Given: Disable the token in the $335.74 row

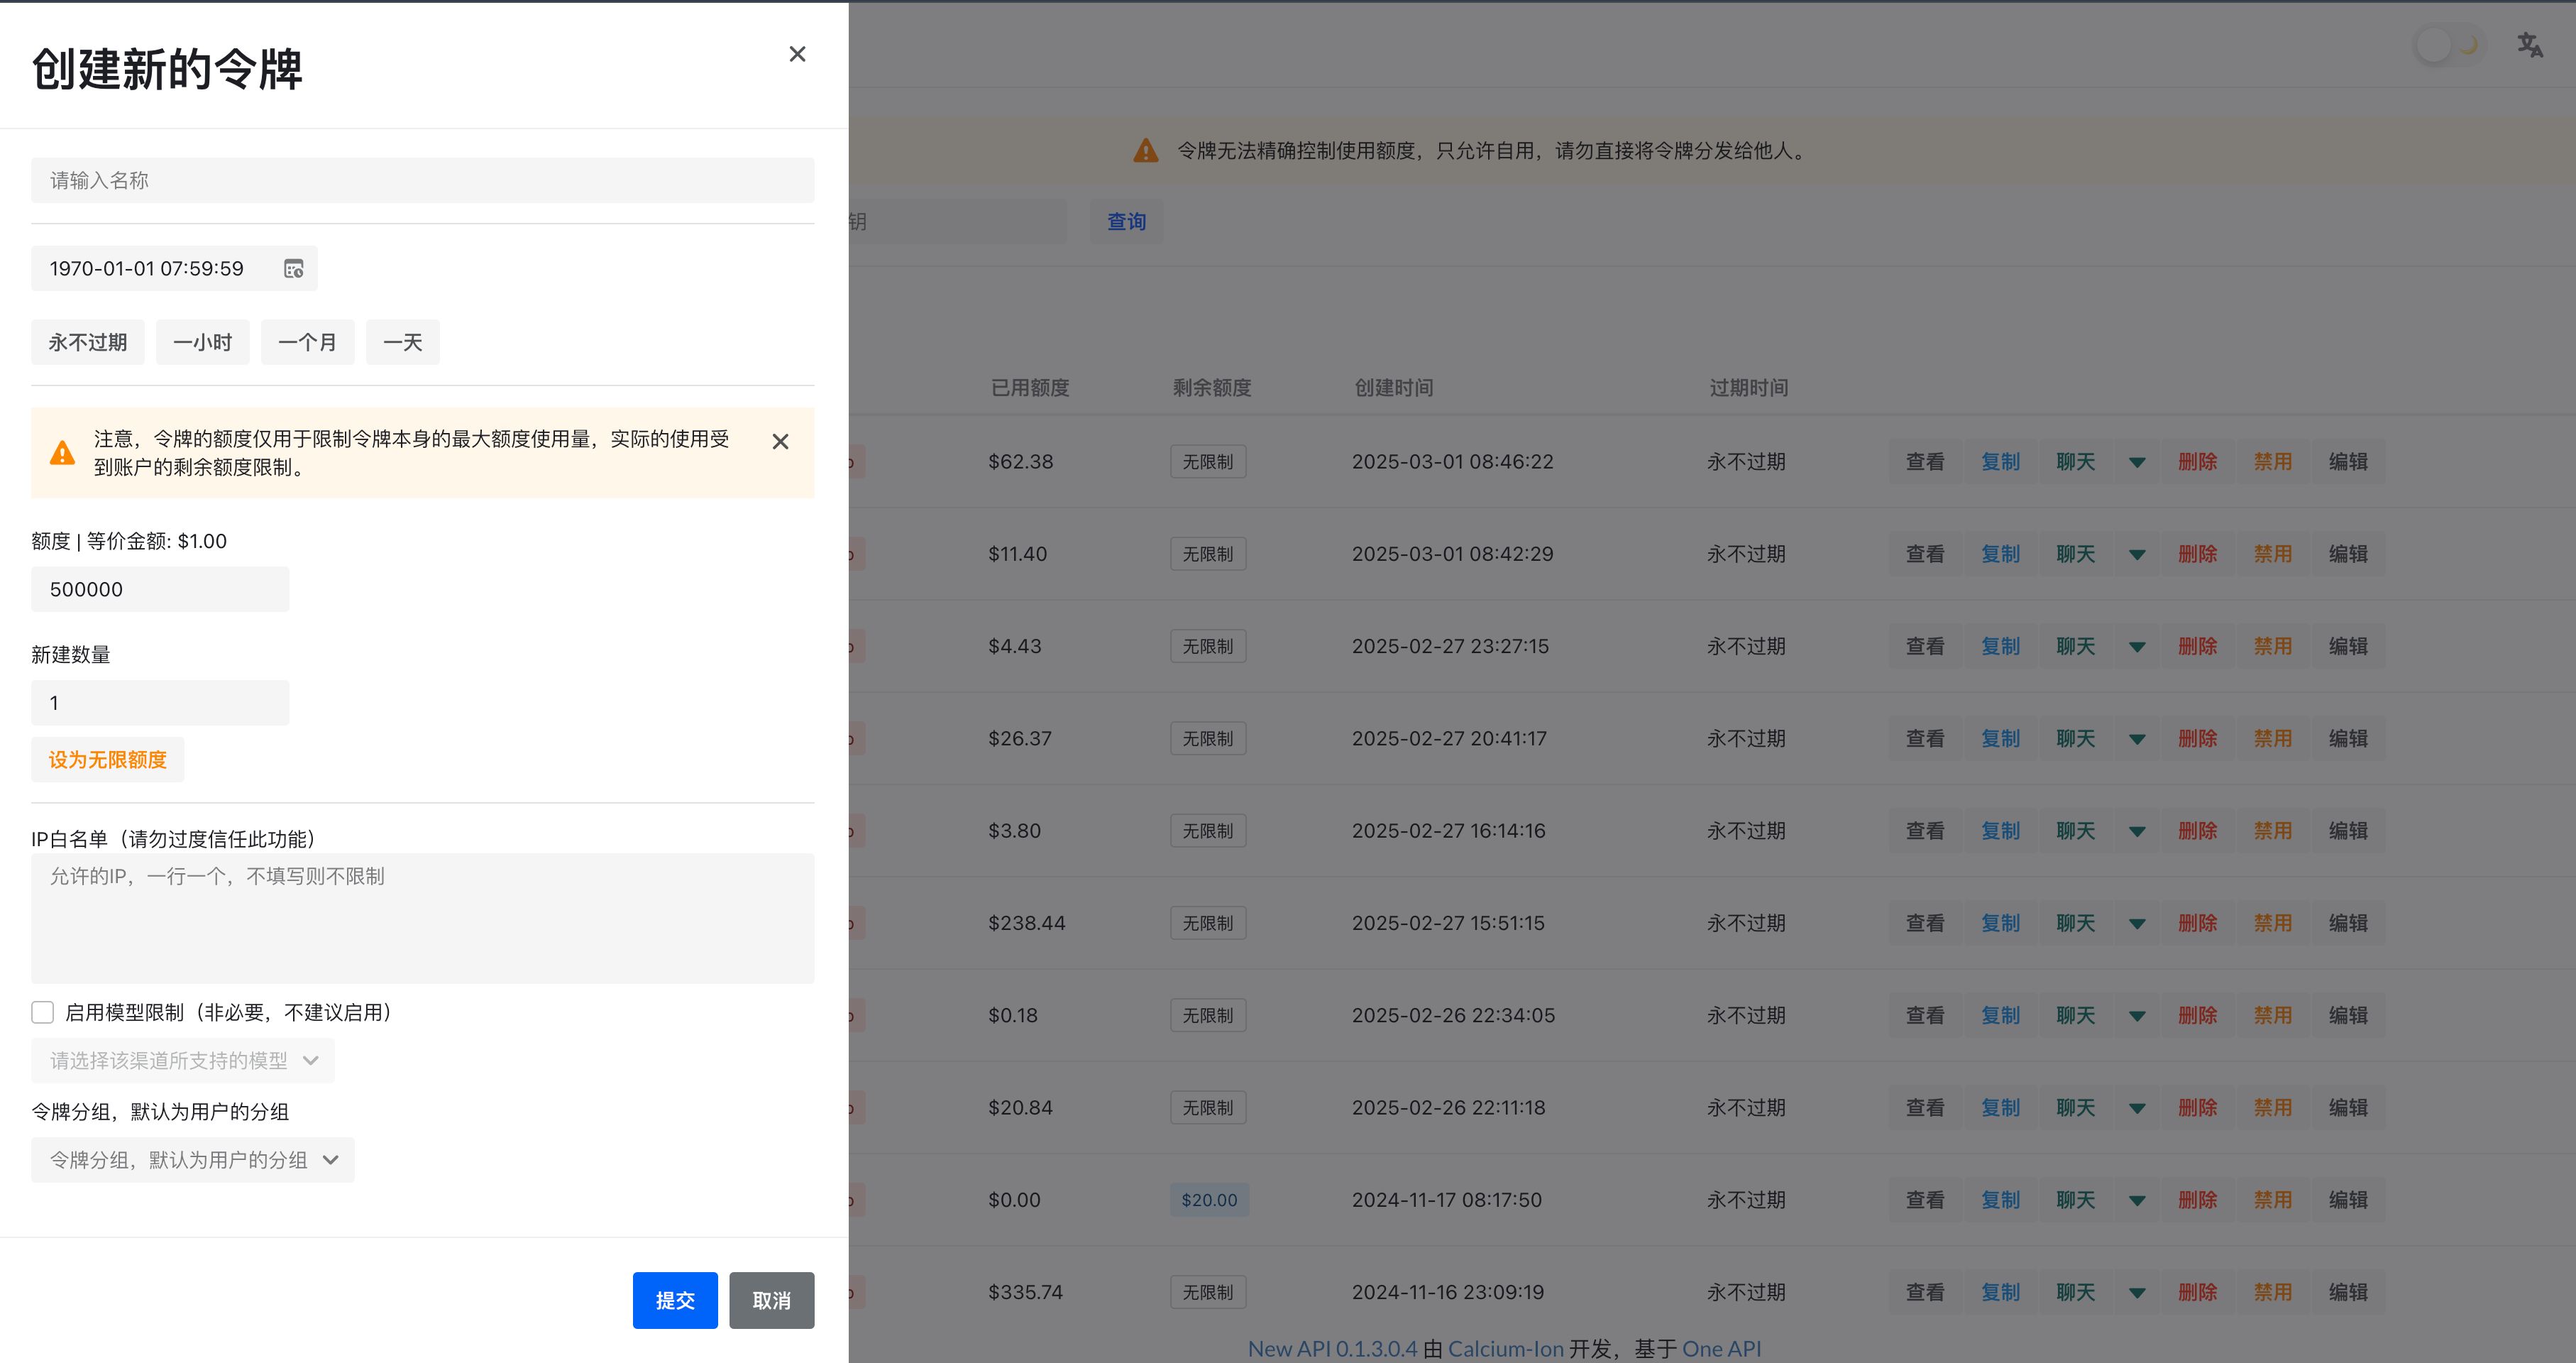Looking at the screenshot, I should coord(2273,1293).
